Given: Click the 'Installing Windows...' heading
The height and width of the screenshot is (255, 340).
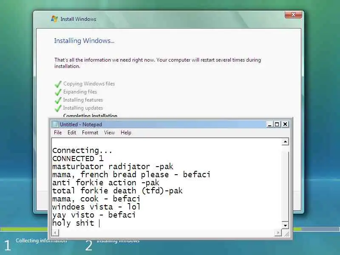Looking at the screenshot, I should point(84,41).
